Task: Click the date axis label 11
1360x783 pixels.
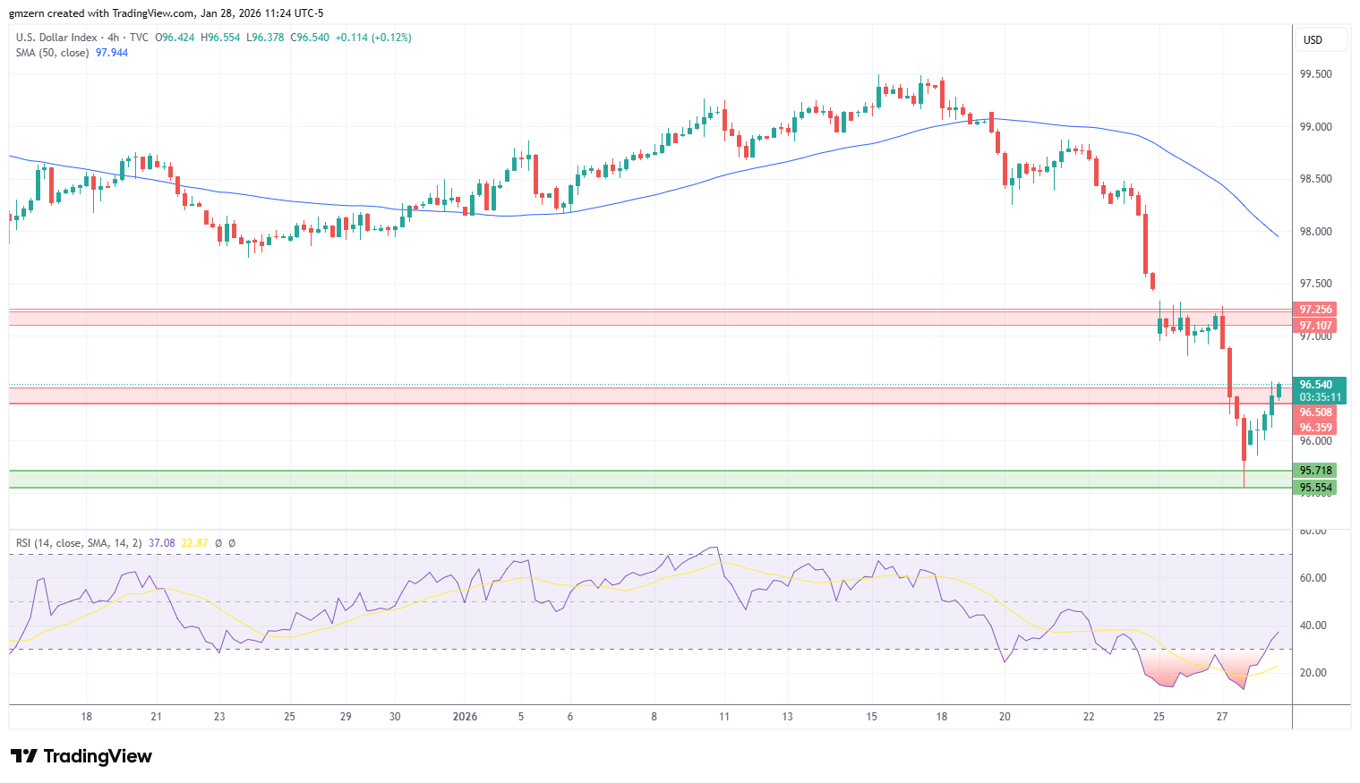Action: pyautogui.click(x=724, y=717)
